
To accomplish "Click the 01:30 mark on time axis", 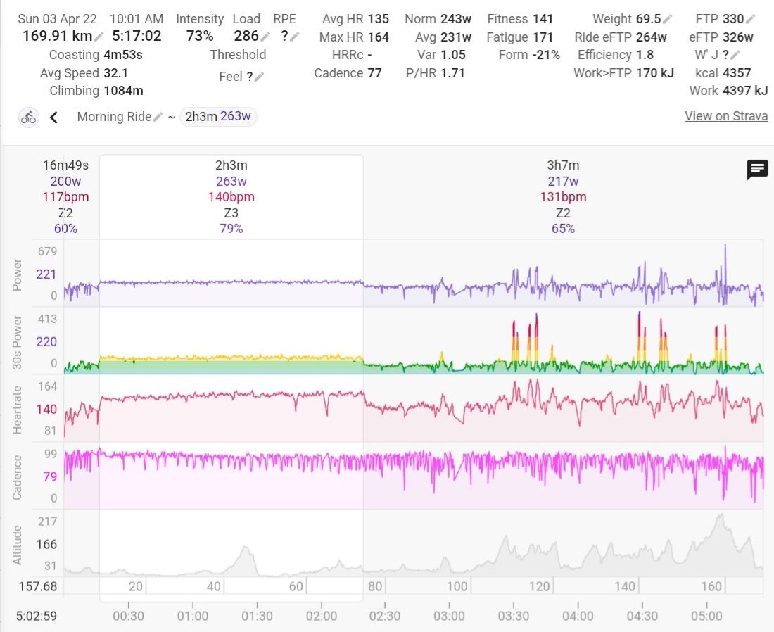I will tap(257, 616).
